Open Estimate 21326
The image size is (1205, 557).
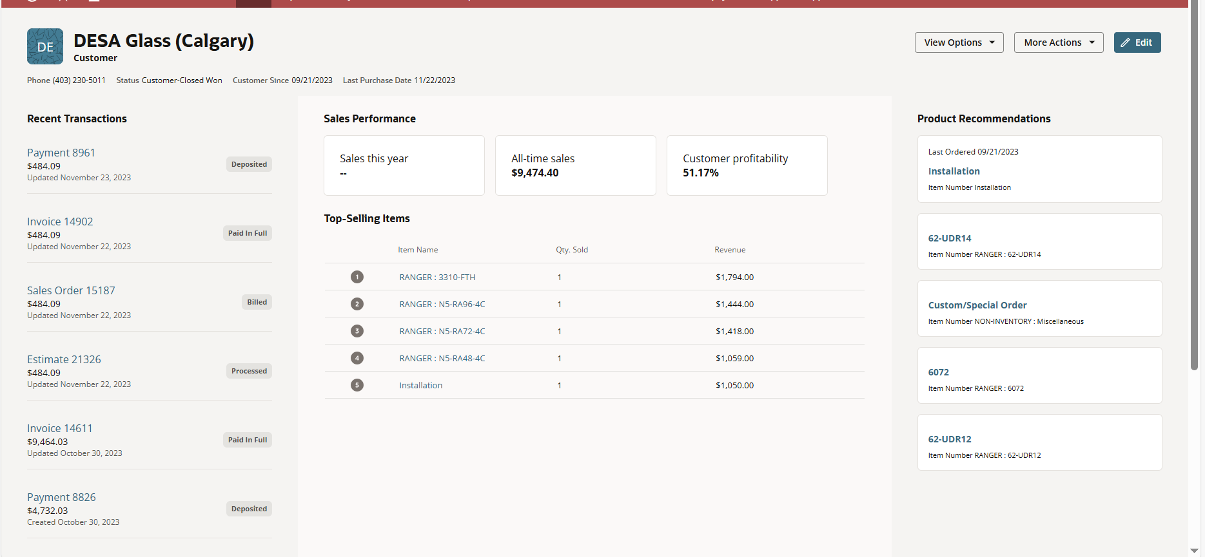64,359
